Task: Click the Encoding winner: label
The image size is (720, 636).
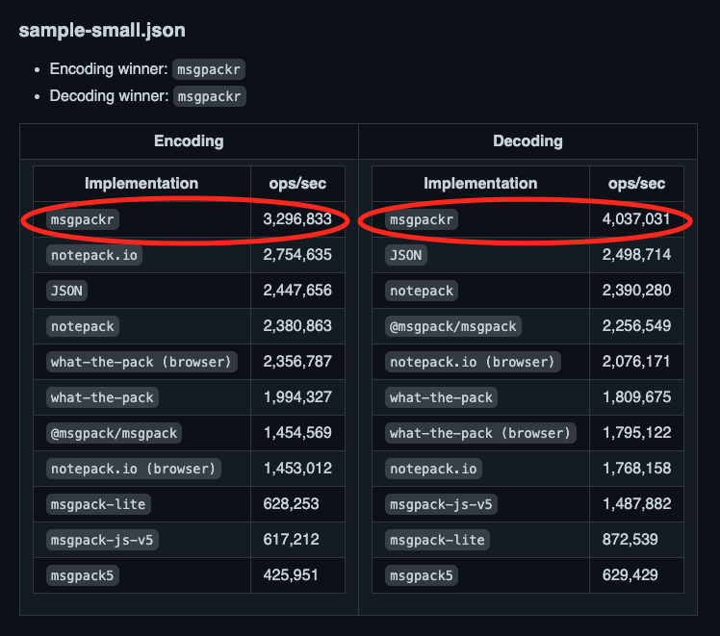Action: pyautogui.click(x=109, y=69)
